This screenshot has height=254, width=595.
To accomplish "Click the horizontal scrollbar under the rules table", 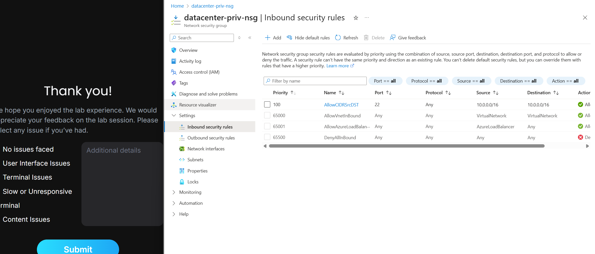I will 406,146.
